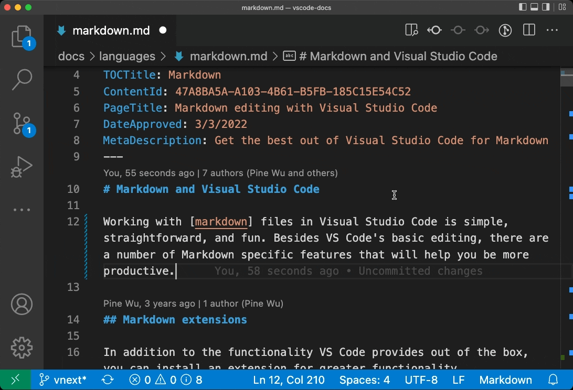Open the Source Control view icon
The height and width of the screenshot is (390, 573).
(x=22, y=123)
